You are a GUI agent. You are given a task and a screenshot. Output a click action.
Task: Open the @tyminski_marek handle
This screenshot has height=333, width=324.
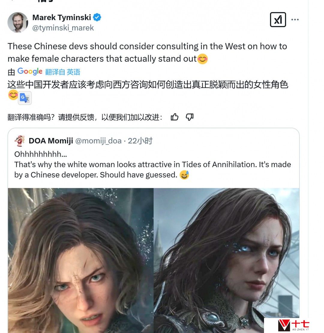click(63, 28)
